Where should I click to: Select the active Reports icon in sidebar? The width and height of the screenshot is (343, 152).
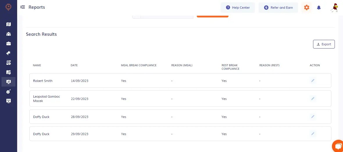point(8,82)
